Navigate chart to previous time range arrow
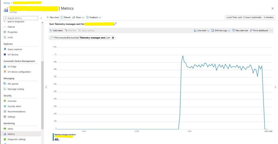Image resolution: width=278 pixels, height=144 pixels. coord(46,87)
